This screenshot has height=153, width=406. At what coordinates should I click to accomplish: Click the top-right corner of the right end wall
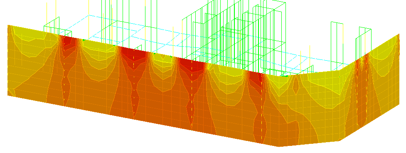[399, 34]
